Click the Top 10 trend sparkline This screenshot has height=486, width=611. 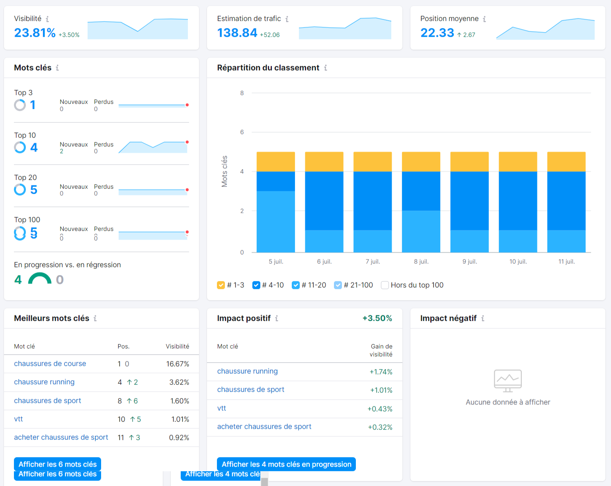point(153,147)
